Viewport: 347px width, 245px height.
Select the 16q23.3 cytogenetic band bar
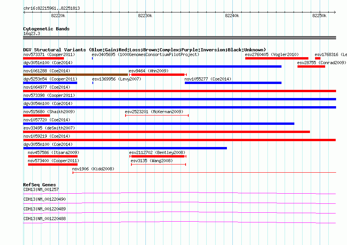(x=179, y=38)
